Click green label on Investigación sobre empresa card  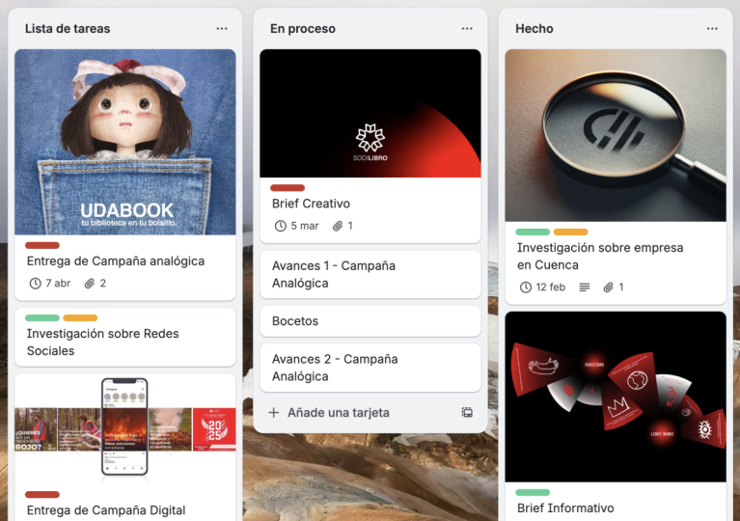533,232
